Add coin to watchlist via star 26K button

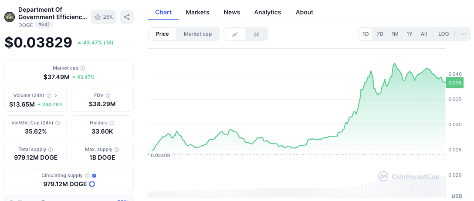click(103, 17)
